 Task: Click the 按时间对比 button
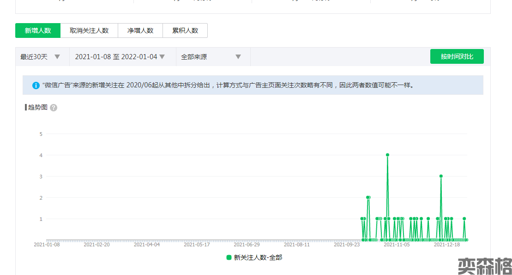pyautogui.click(x=457, y=56)
